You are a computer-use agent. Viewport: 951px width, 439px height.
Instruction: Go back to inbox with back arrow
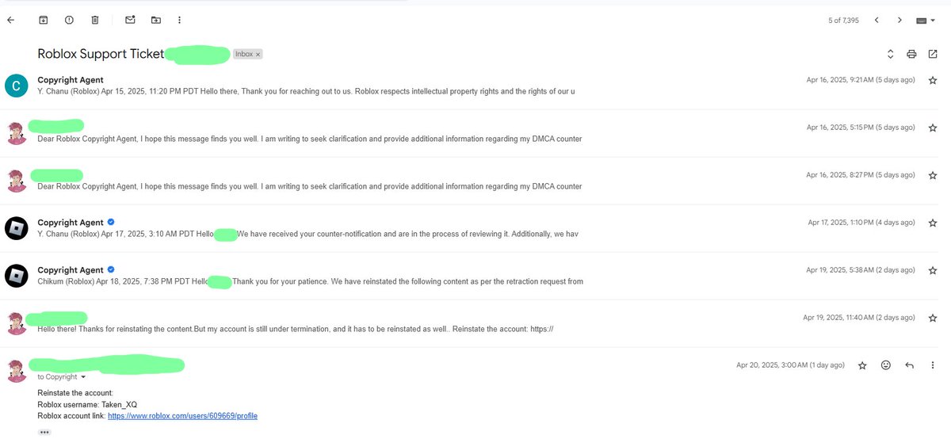coord(10,20)
